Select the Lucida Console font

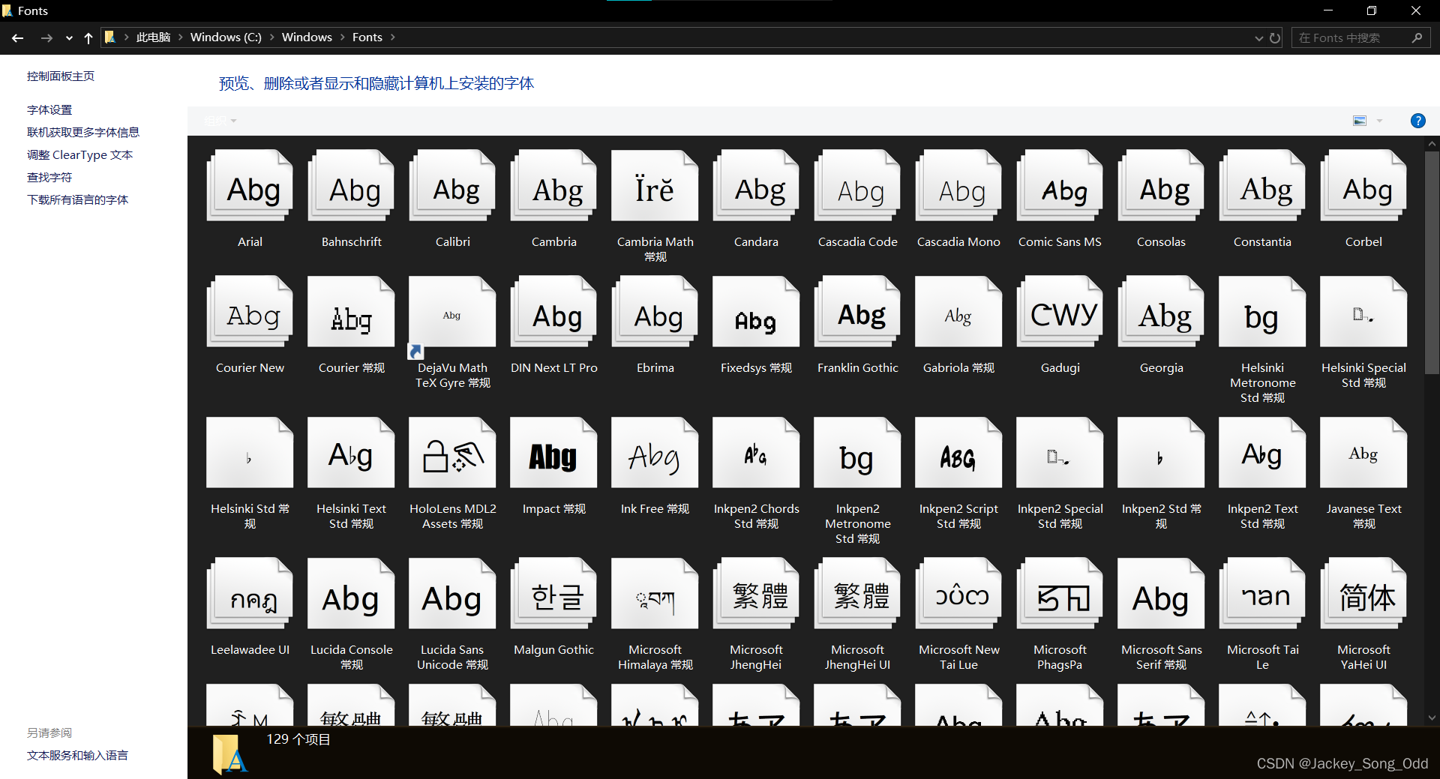tap(351, 593)
